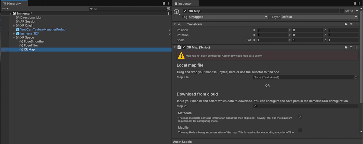Open the Map File object selector icon

pyautogui.click(x=356, y=77)
